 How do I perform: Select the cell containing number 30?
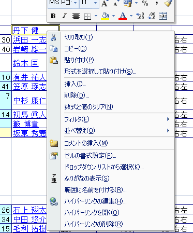[6, 40]
